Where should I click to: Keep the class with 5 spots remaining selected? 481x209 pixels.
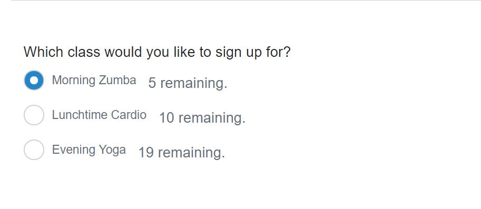click(34, 81)
